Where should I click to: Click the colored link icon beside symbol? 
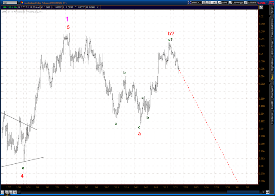tap(22, 3)
